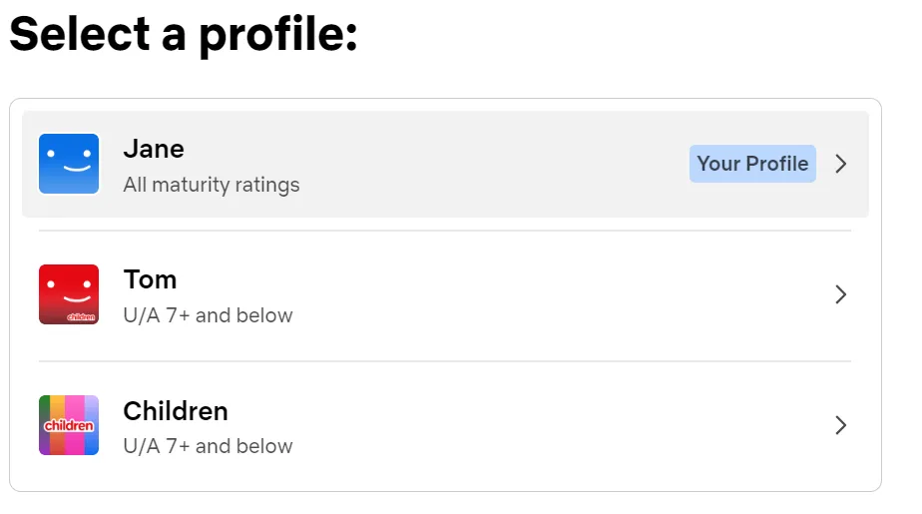Click the small children badge on Tom's avatar

click(80, 316)
